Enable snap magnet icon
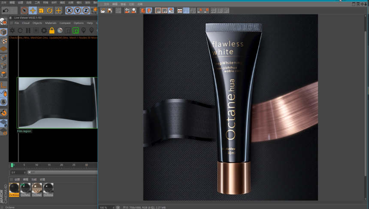This screenshot has width=369, height=209. click(x=3, y=113)
